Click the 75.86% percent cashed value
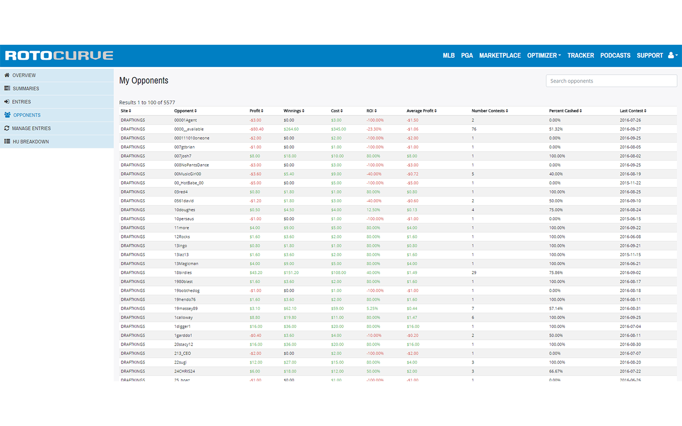Viewport: 682px width, 426px height. (556, 273)
